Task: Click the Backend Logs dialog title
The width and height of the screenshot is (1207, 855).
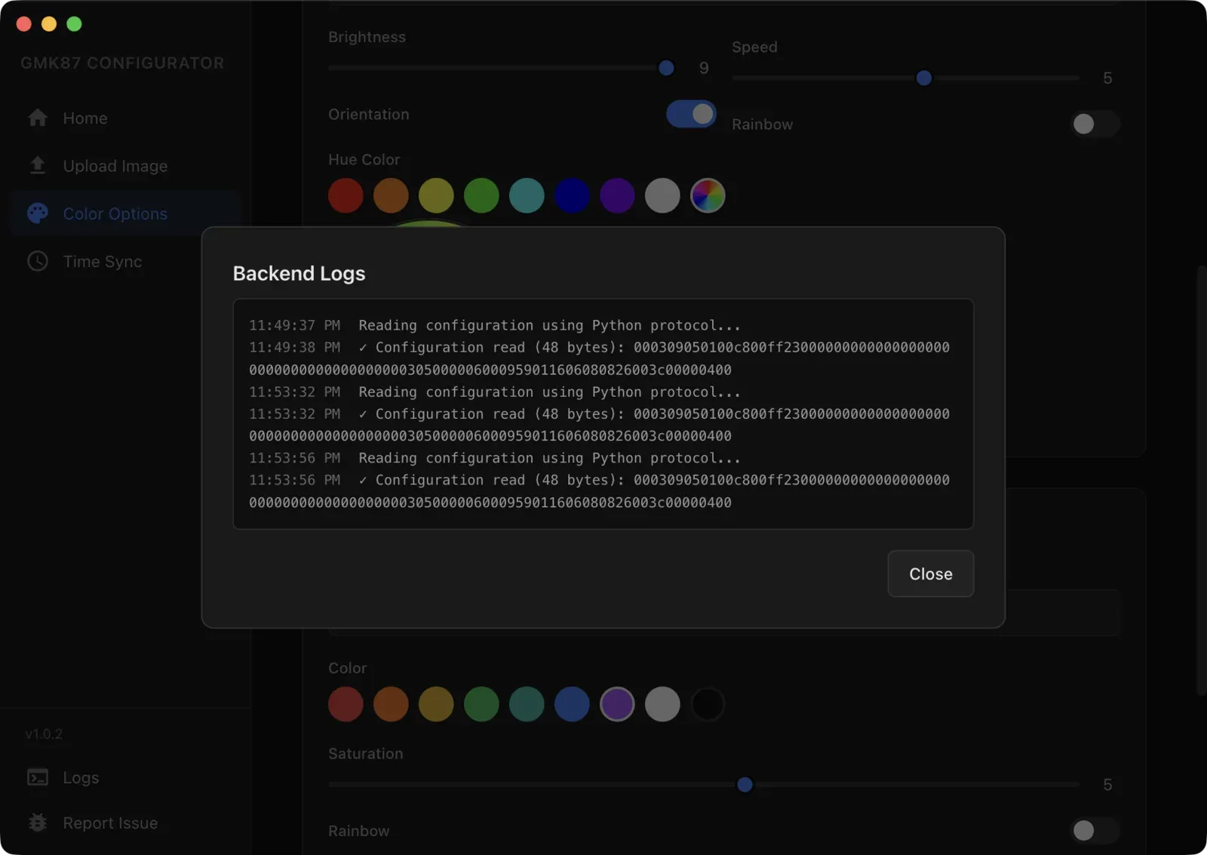Action: point(299,273)
